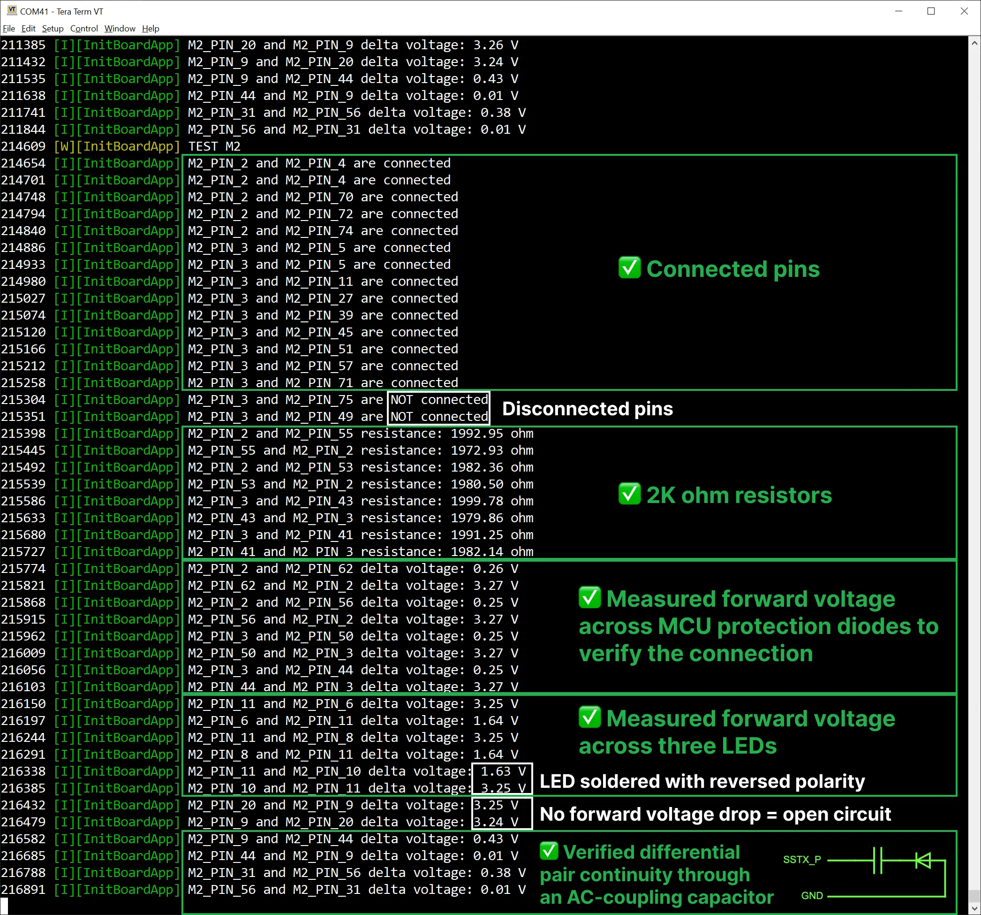Click the Tera Term icon in title bar
The width and height of the screenshot is (981, 915).
coord(12,10)
